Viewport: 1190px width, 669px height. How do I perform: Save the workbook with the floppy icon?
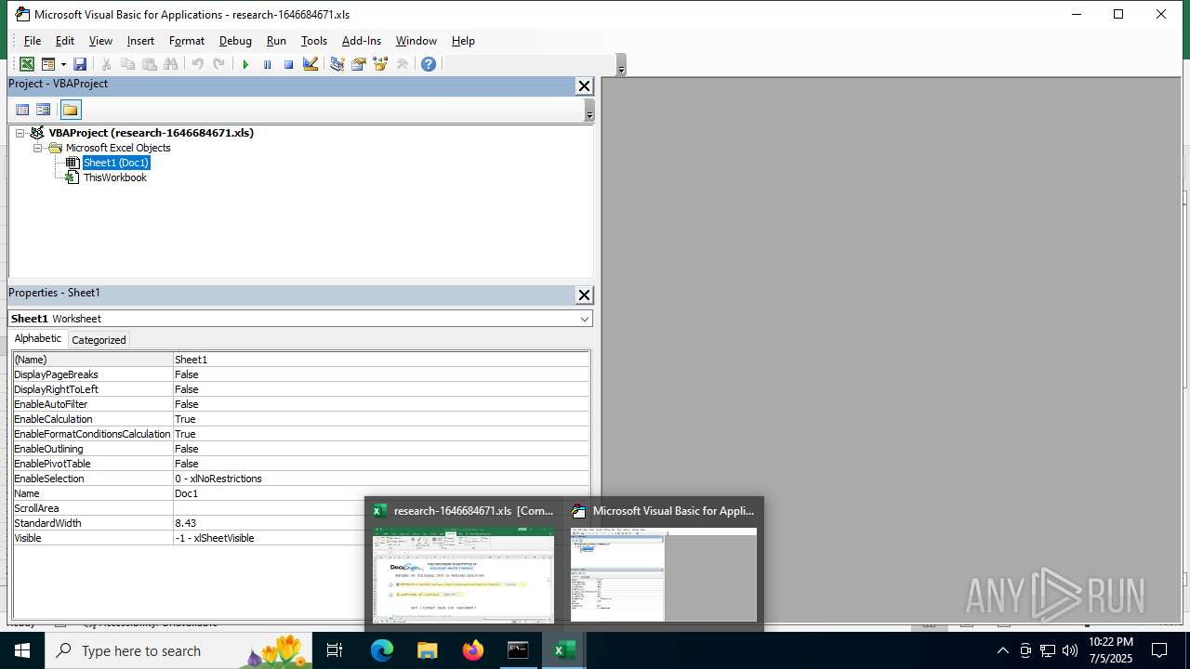click(x=80, y=64)
